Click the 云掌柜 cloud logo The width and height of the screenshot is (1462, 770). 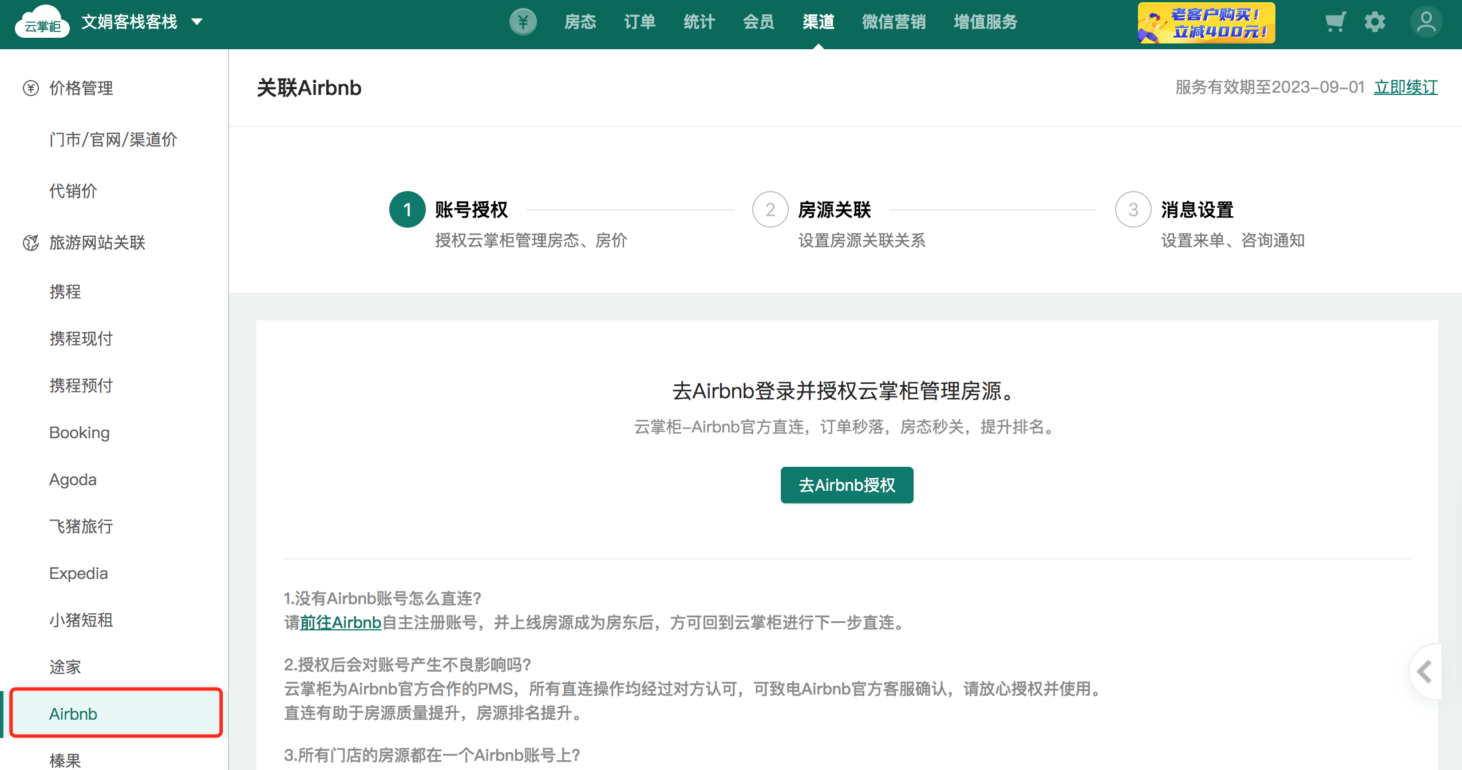click(x=42, y=22)
